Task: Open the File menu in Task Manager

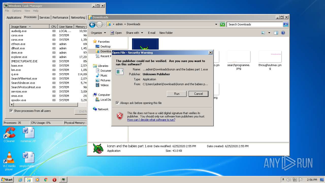Action: (7, 11)
